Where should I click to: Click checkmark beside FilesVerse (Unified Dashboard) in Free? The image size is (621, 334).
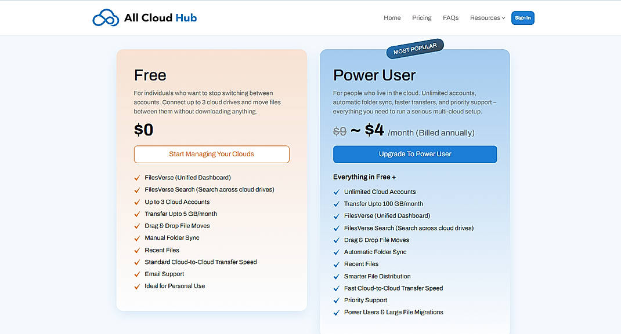[x=137, y=178]
